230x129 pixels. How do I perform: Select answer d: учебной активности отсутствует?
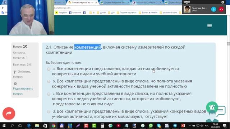coord(49,112)
